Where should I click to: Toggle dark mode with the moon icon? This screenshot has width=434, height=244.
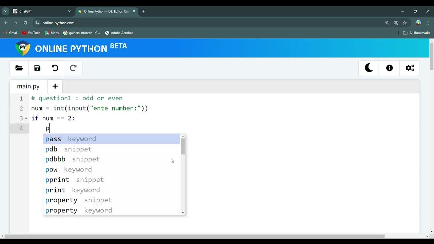pos(369,68)
